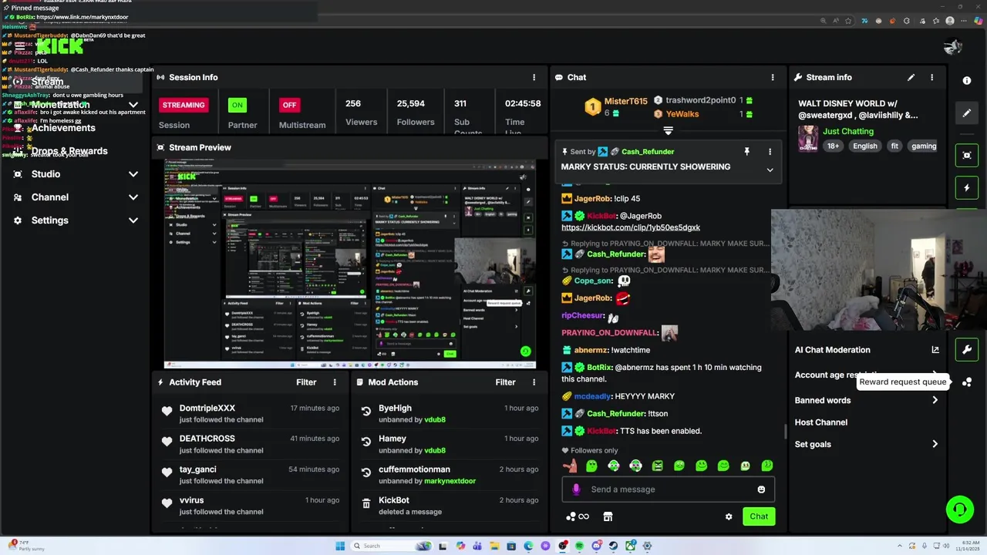Click DEATHCROSS follower entry
This screenshot has height=555, width=987.
251,444
